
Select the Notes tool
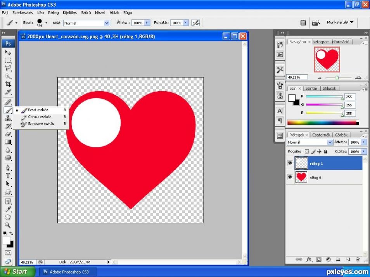point(8,201)
